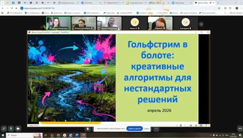Open PowerPoint from the taskbar

[83, 135]
